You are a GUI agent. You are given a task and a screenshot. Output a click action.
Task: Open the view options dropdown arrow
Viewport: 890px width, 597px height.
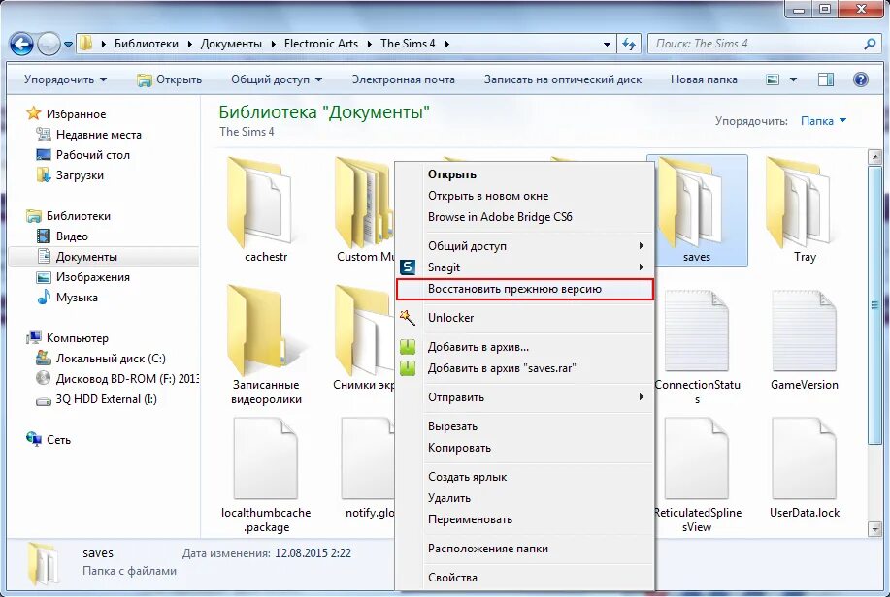click(793, 79)
